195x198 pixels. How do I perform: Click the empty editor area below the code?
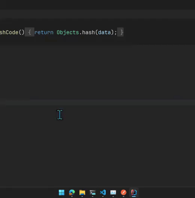click(x=97, y=139)
